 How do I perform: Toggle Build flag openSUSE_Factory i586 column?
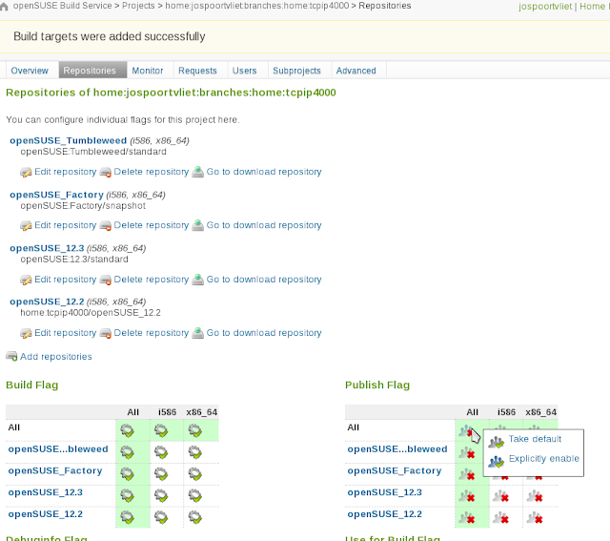pyautogui.click(x=161, y=474)
